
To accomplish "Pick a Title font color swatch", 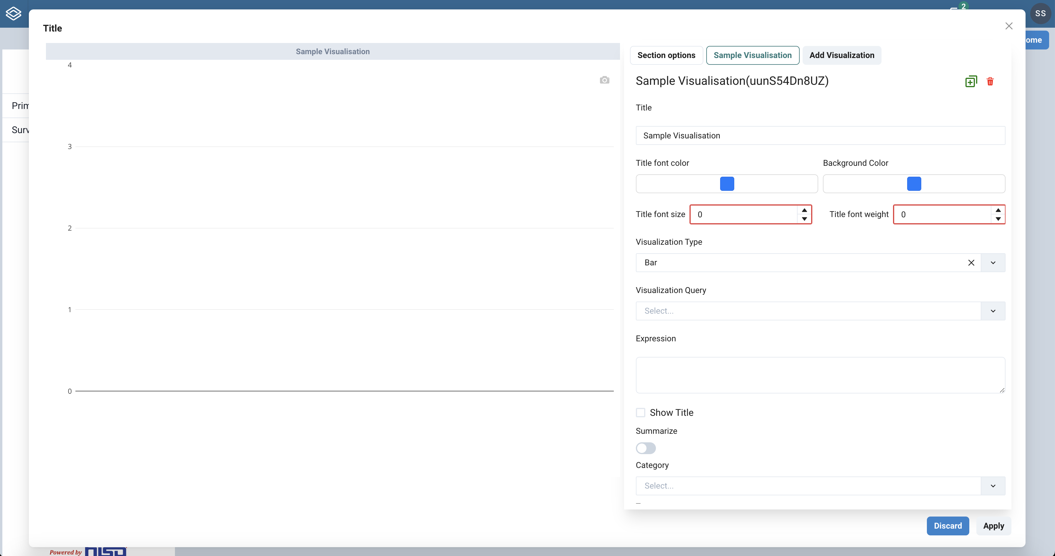I will (x=727, y=184).
